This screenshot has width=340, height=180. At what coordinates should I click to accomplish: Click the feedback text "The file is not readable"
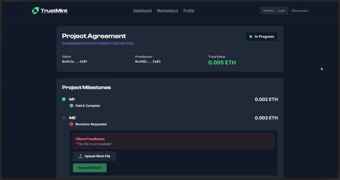94,144
